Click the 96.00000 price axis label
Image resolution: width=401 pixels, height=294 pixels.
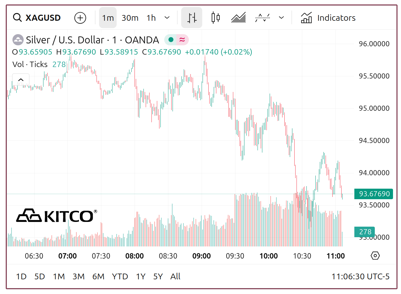tap(374, 44)
